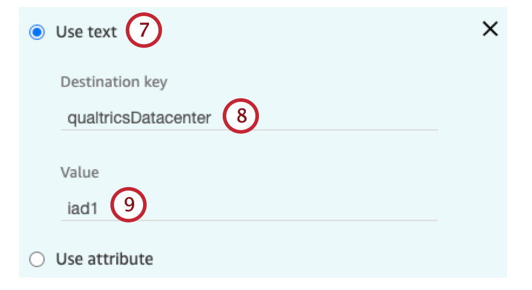Viewport: 532px width, 290px height.
Task: Click the underline beneath the Destination key field
Action: coord(249,130)
